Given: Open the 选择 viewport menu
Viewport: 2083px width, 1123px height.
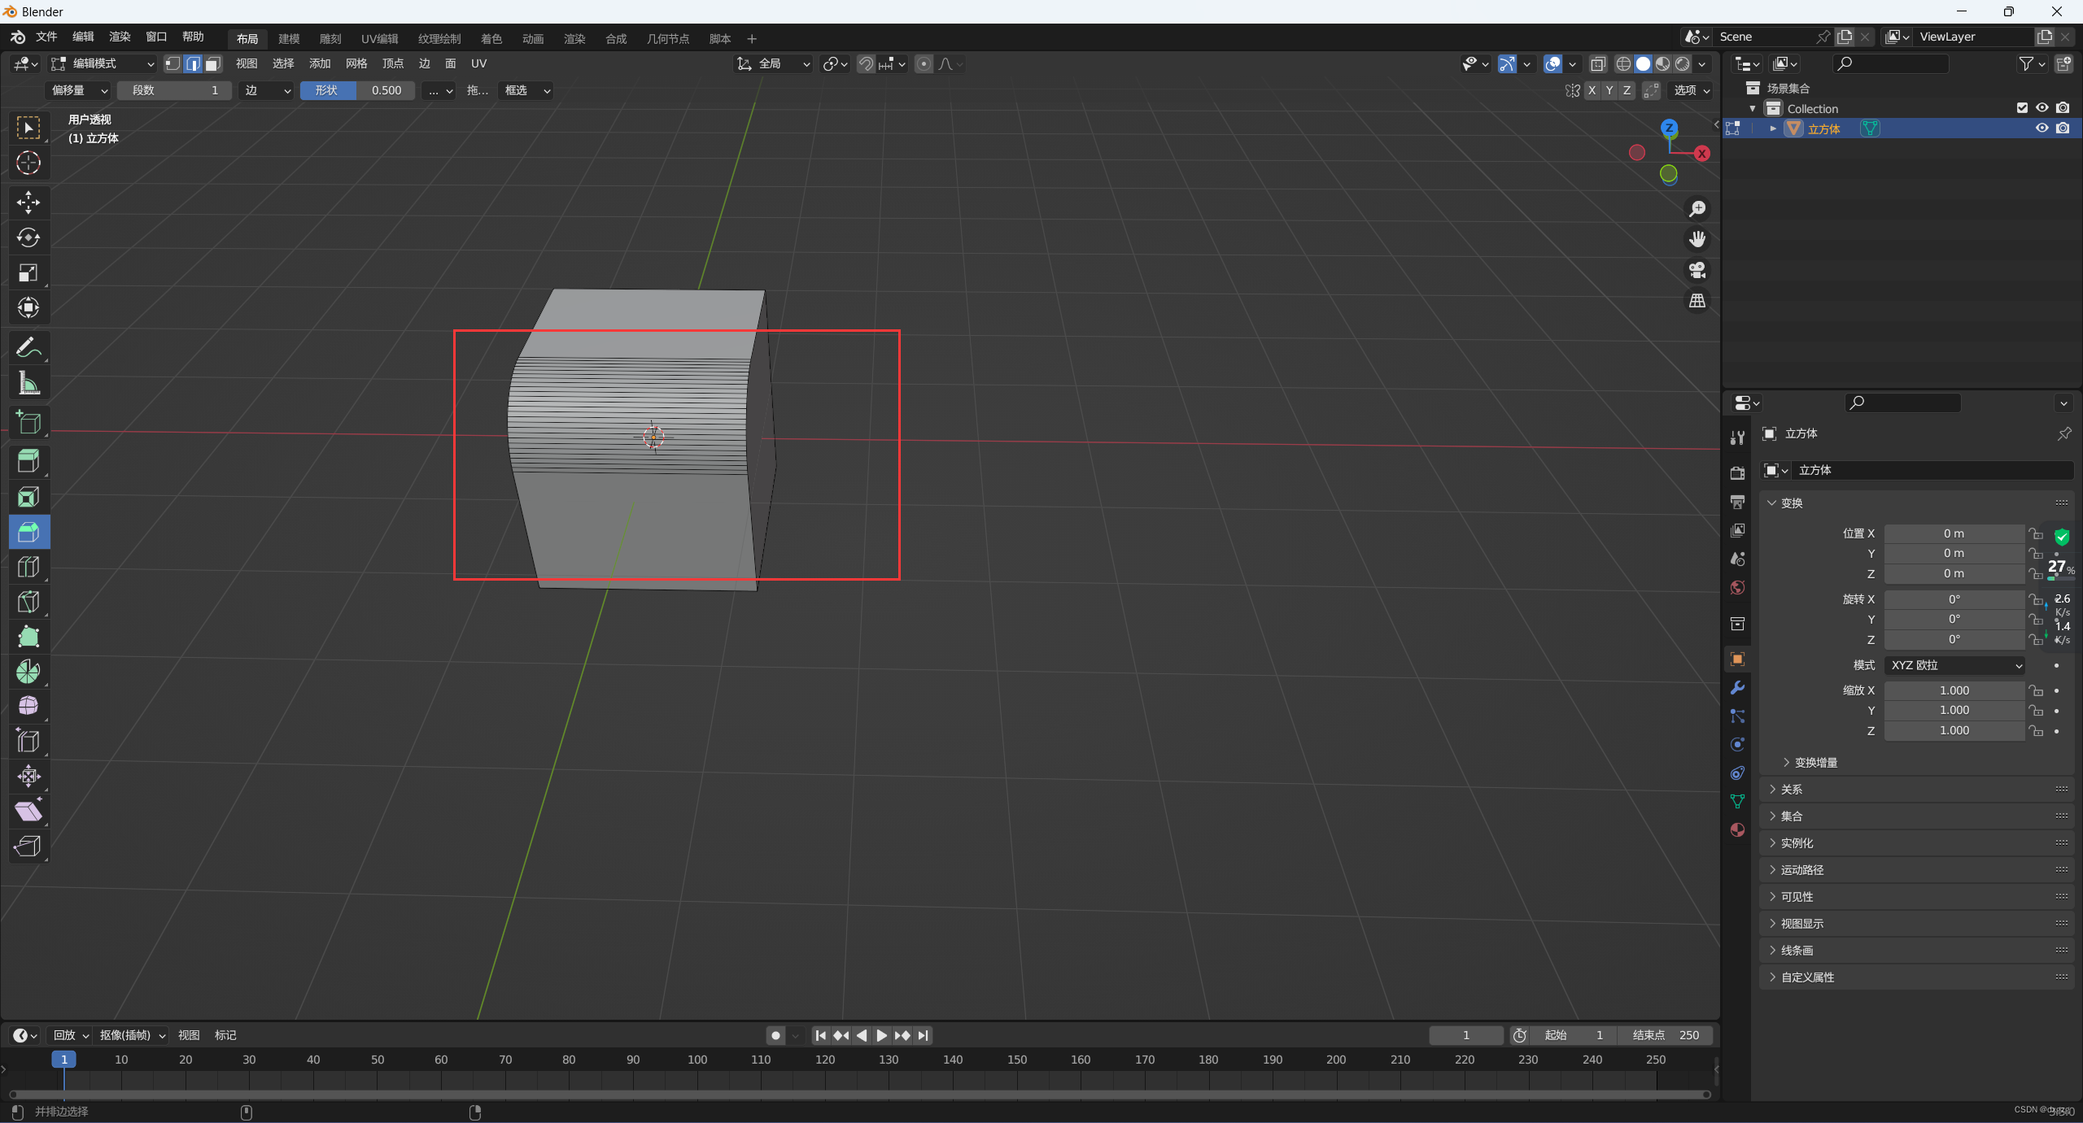Looking at the screenshot, I should (283, 63).
